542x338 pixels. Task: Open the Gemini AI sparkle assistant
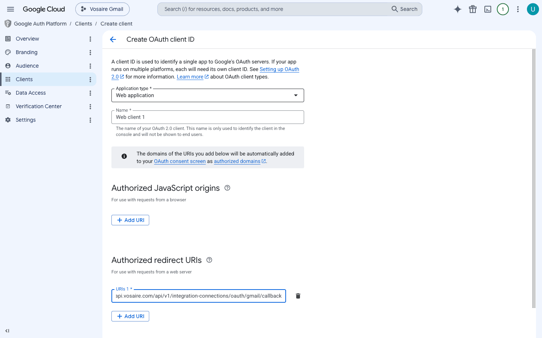click(458, 9)
